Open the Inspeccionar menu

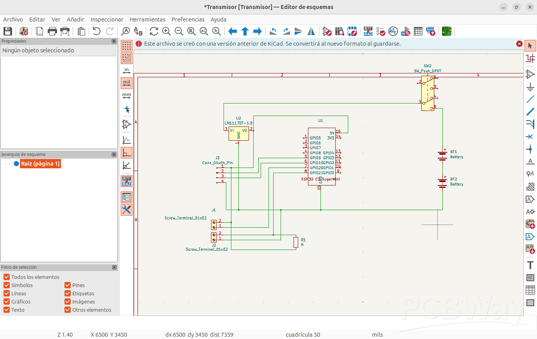[x=107, y=19]
